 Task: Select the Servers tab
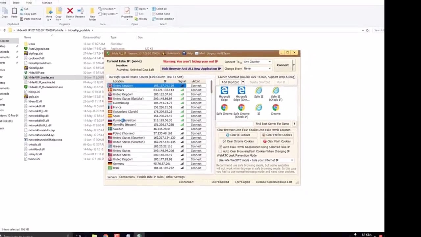tap(112, 177)
